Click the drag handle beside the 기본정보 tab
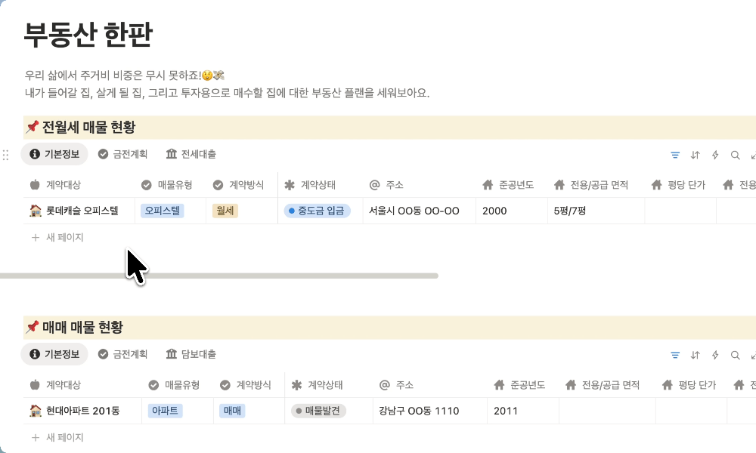Viewport: 756px width, 453px height. point(6,155)
